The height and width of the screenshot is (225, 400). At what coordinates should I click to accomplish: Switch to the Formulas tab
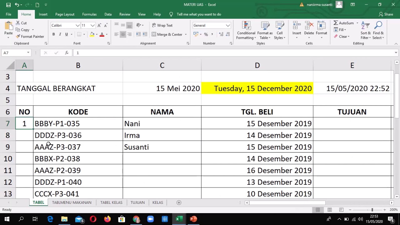89,14
